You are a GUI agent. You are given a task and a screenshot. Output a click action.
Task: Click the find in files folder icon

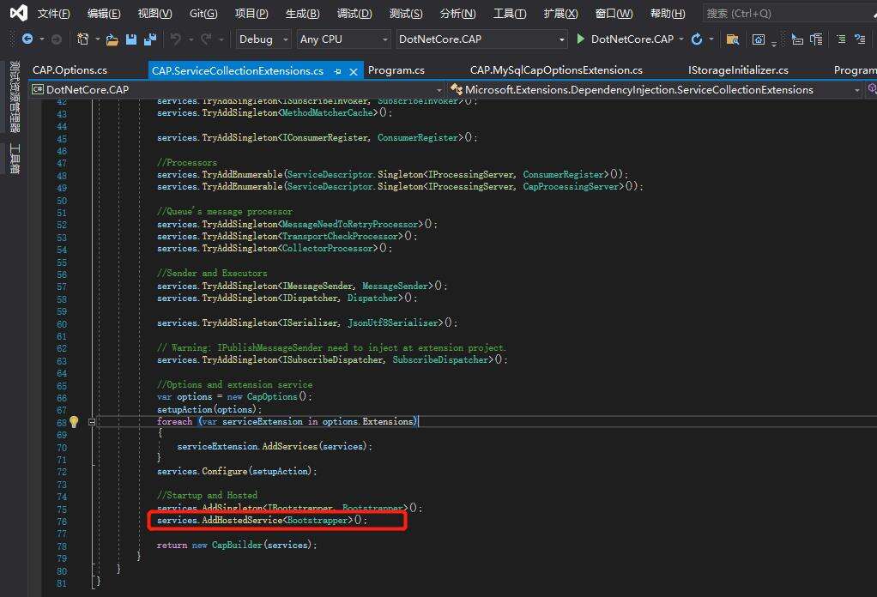click(732, 39)
